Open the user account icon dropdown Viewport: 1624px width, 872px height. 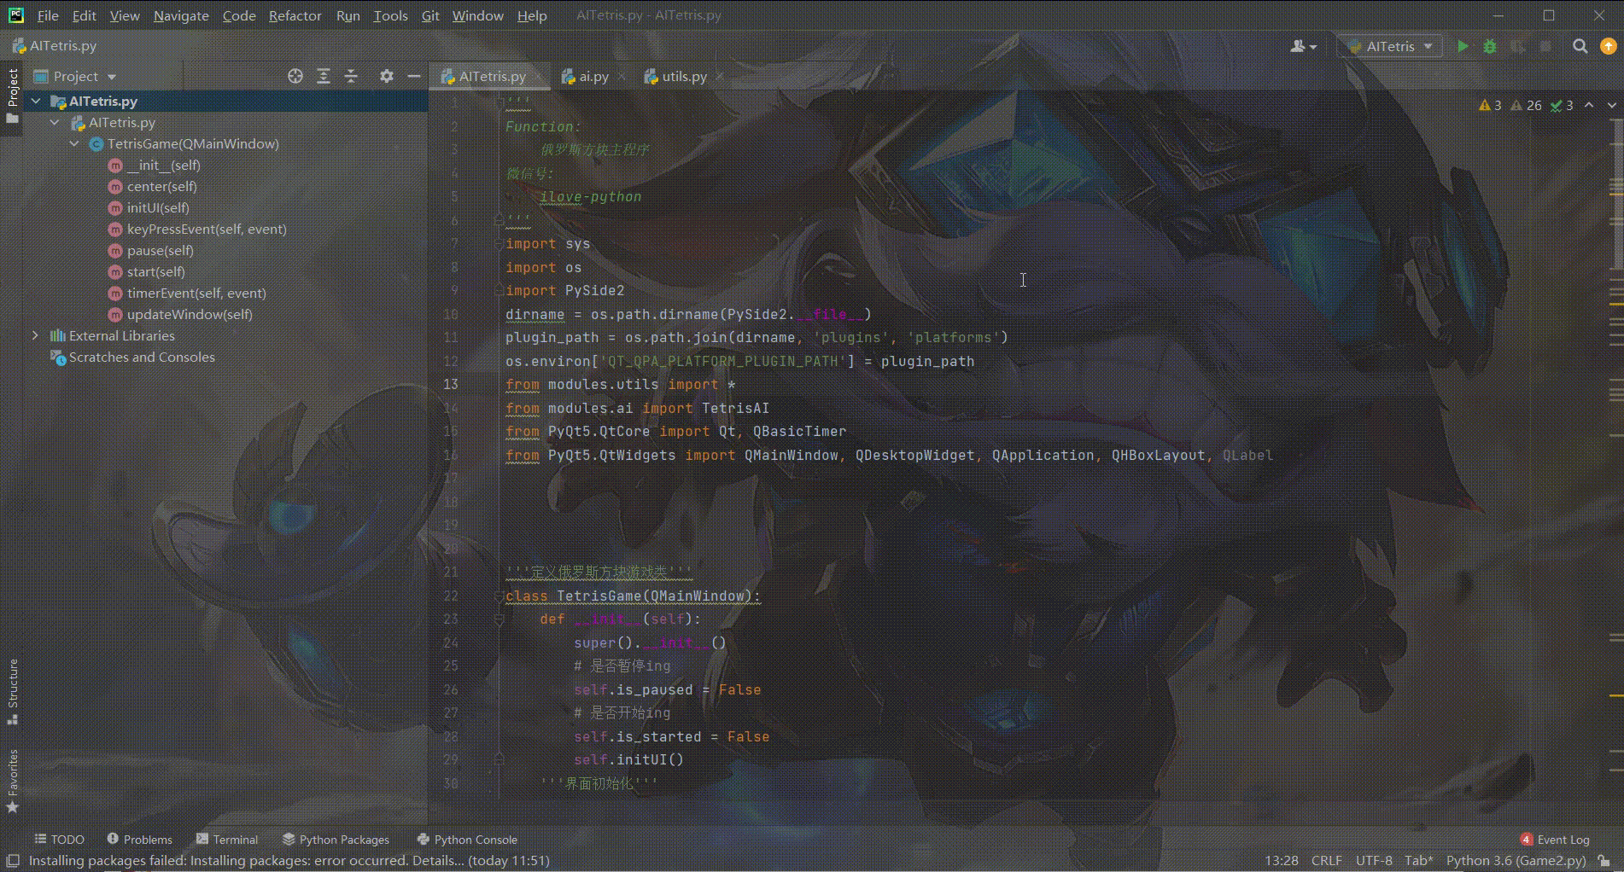[1303, 47]
